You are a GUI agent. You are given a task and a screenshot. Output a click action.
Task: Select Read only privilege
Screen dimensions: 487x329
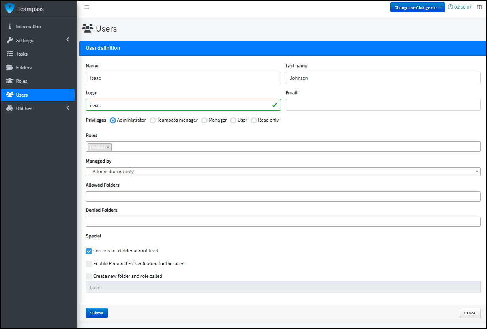tap(254, 120)
